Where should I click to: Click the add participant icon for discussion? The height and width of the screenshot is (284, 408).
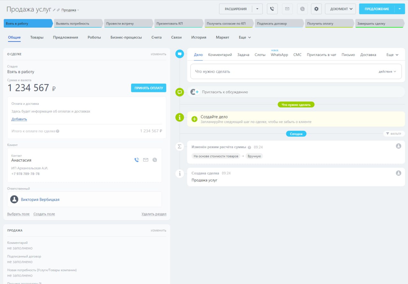coord(194,92)
